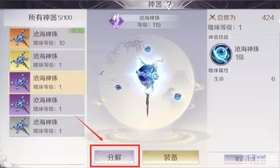
Task: Tap the small blue orb above the artifact
Action: (148, 49)
